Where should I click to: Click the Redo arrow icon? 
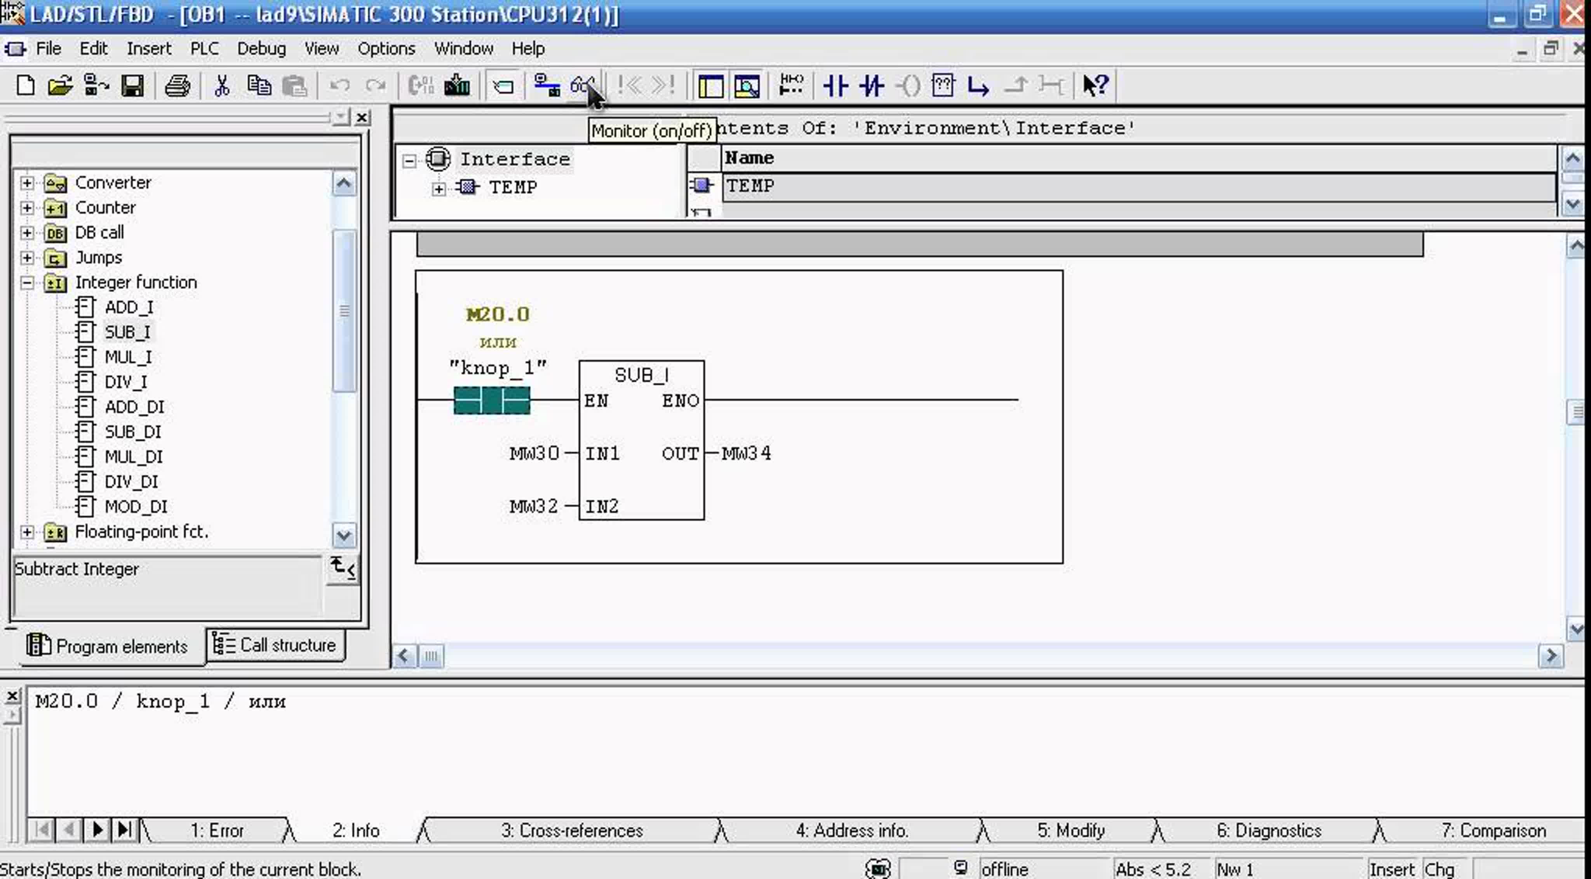tap(375, 85)
